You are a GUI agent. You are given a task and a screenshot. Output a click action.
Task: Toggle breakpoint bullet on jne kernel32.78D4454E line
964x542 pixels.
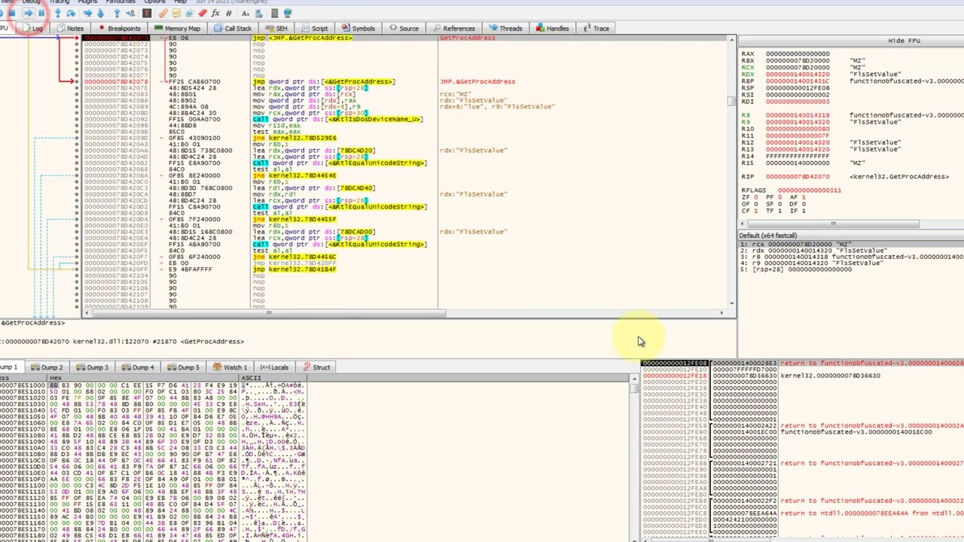pos(76,175)
